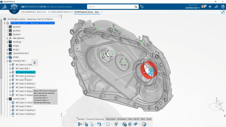Click the Paste icon in Standard toolbar
This screenshot has height=127, width=226.
pos(91,124)
